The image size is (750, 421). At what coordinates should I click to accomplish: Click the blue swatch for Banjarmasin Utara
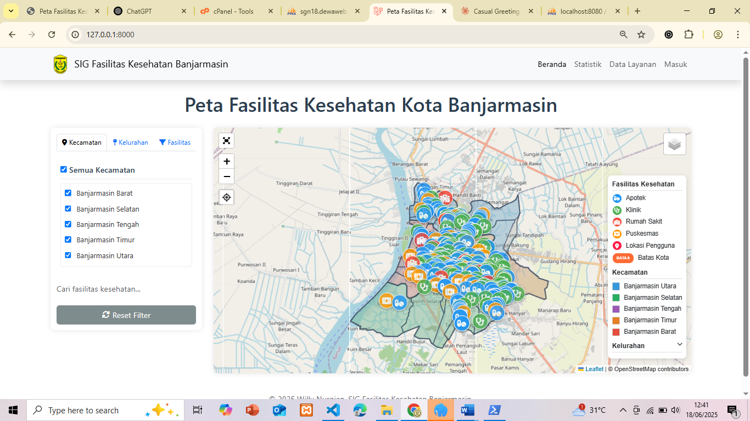pos(617,286)
